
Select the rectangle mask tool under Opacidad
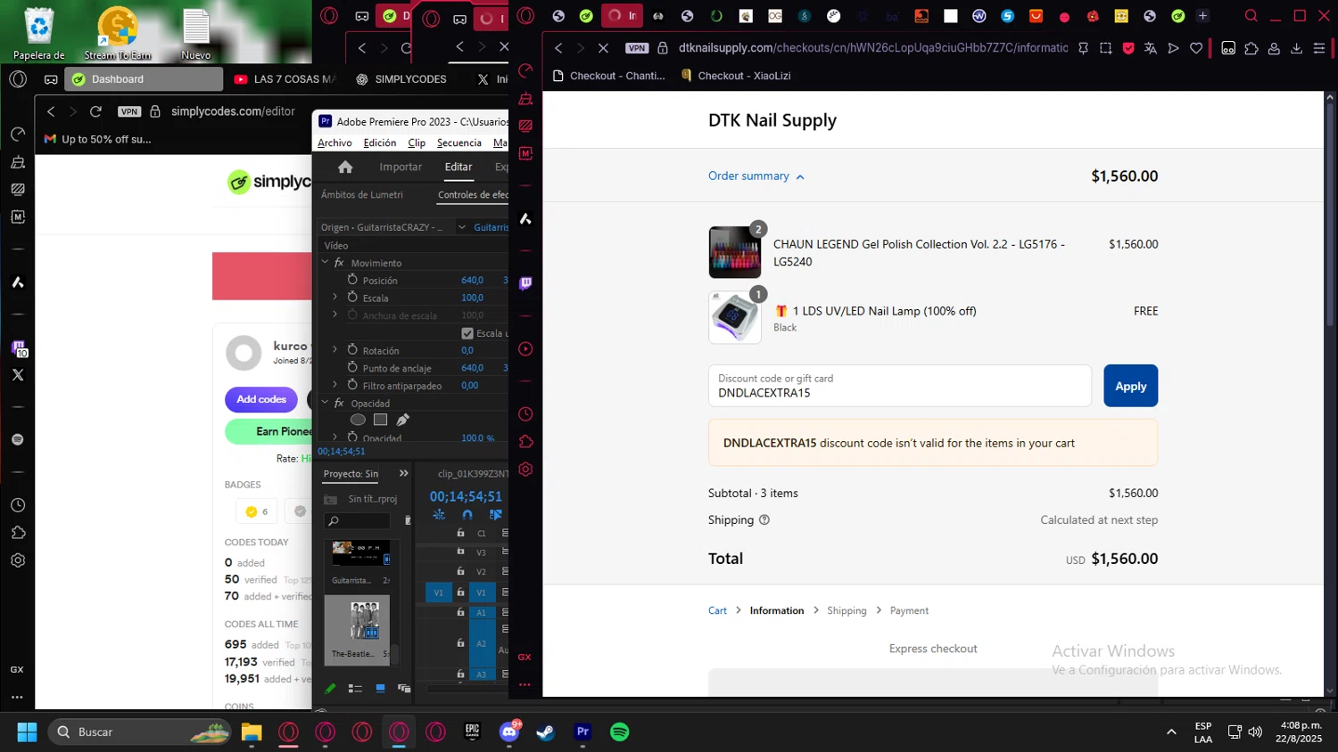coord(380,420)
